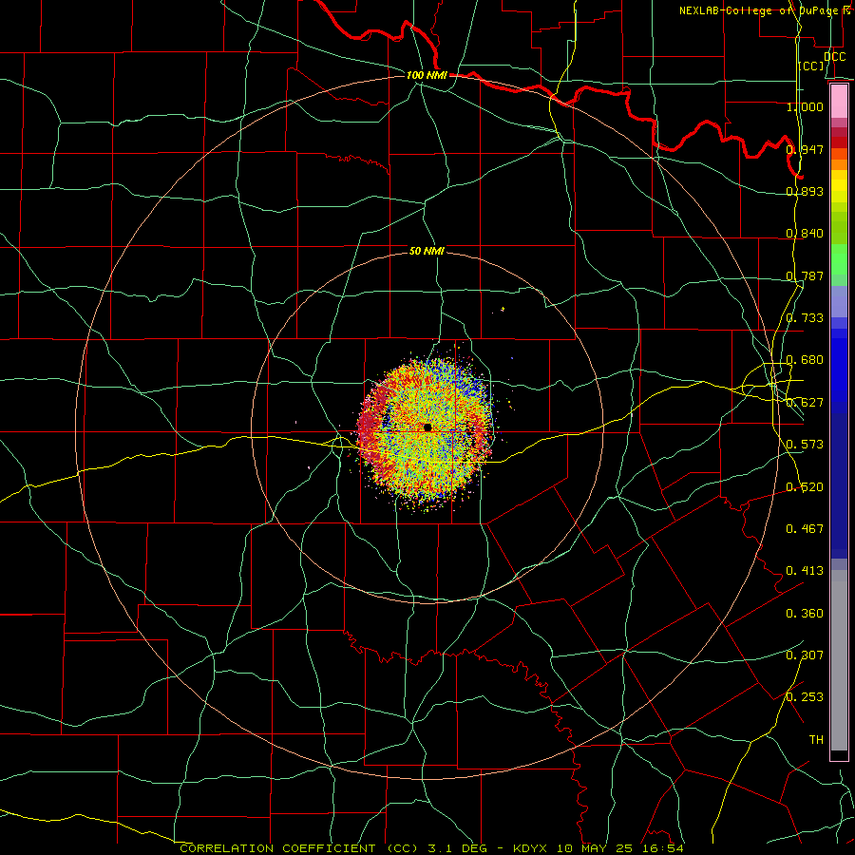Click the 0.733 scale value
855x855 pixels.
[805, 317]
